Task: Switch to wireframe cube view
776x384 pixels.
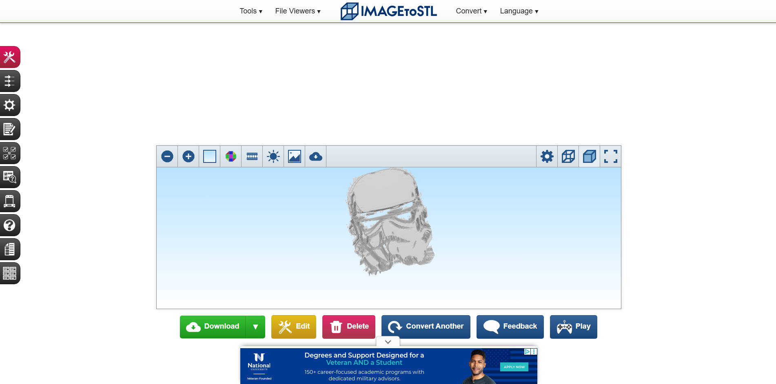Action: tap(568, 156)
